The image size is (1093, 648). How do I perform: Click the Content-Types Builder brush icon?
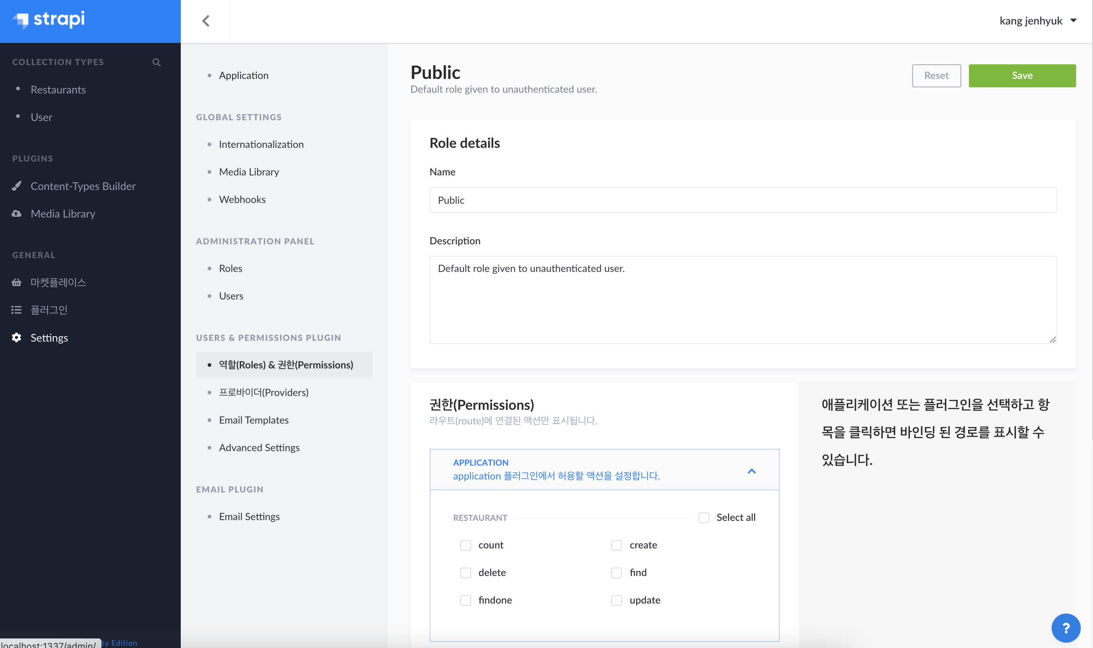point(16,186)
